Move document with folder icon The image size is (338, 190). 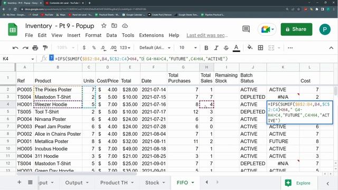click(114, 26)
